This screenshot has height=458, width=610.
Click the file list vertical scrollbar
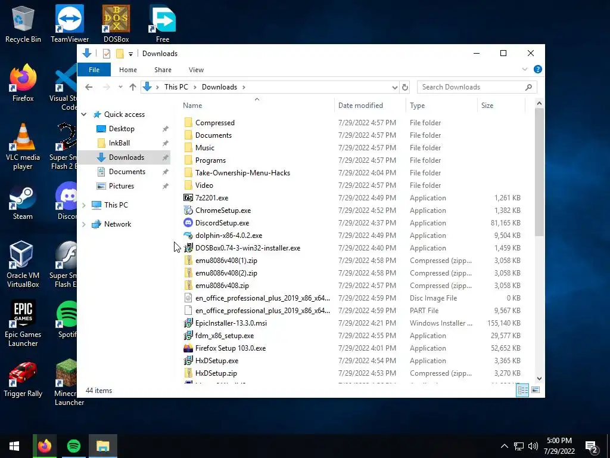[539, 172]
